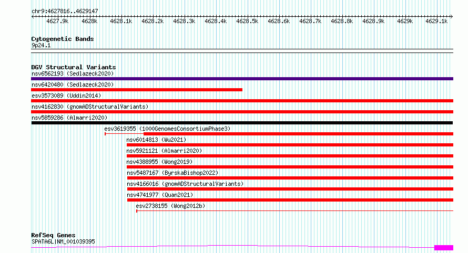Click the 9p24.1 band label
The image size is (468, 253).
point(41,46)
